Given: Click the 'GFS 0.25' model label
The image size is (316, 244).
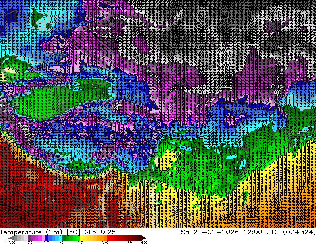Looking at the screenshot, I should tap(100, 232).
